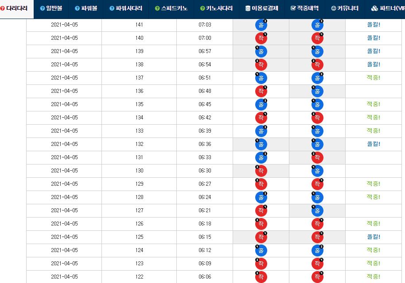Open the 파워볼 menu item

click(x=86, y=8)
